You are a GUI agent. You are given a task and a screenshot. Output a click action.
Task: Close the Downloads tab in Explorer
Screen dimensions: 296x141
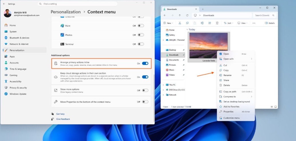pyautogui.click(x=196, y=9)
